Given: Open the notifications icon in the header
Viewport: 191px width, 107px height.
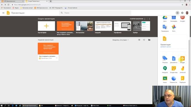Looking at the screenshot, I should pyautogui.click(x=182, y=13).
